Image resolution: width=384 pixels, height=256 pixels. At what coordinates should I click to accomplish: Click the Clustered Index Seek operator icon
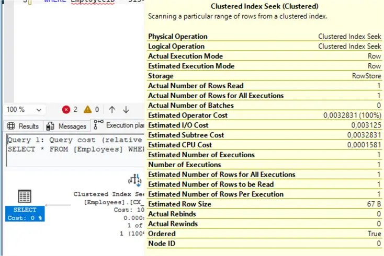(x=134, y=180)
